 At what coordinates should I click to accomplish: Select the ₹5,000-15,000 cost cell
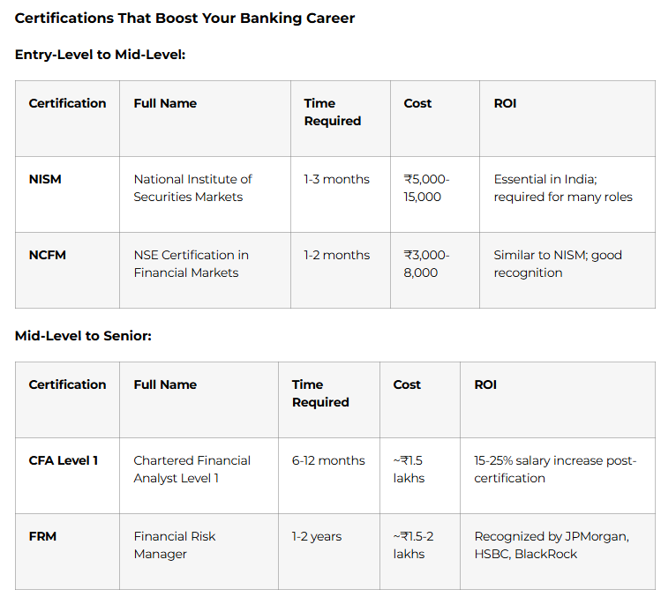tap(427, 188)
